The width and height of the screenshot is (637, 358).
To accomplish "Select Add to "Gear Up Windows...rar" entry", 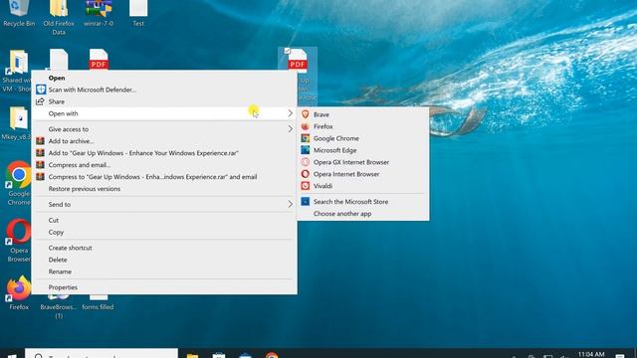I will pyautogui.click(x=164, y=153).
